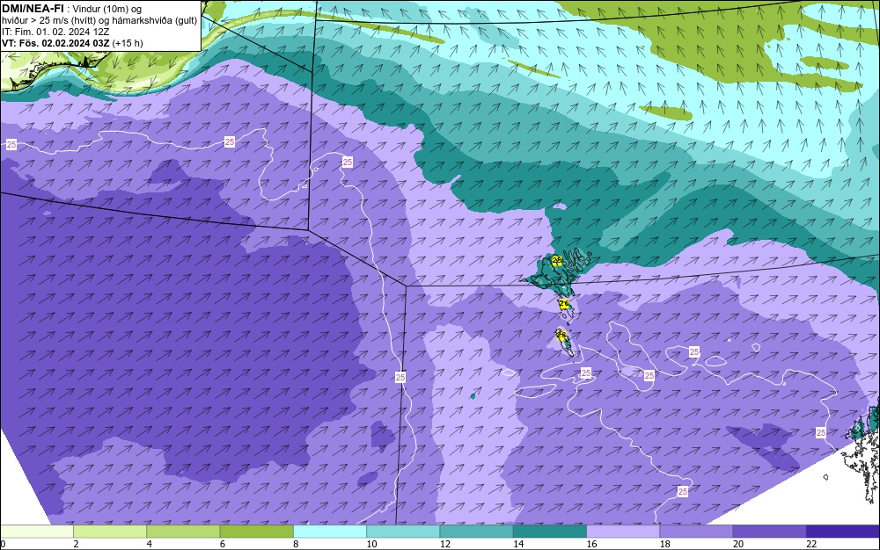Click the '(+15 h)' forecast offset text
Screen dimensions: 880x550
click(x=128, y=43)
